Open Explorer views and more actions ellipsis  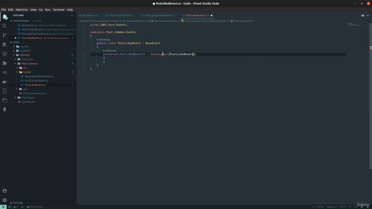72,16
